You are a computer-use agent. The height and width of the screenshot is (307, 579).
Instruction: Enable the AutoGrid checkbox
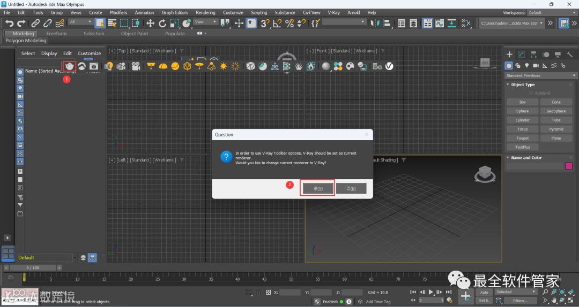[531, 93]
